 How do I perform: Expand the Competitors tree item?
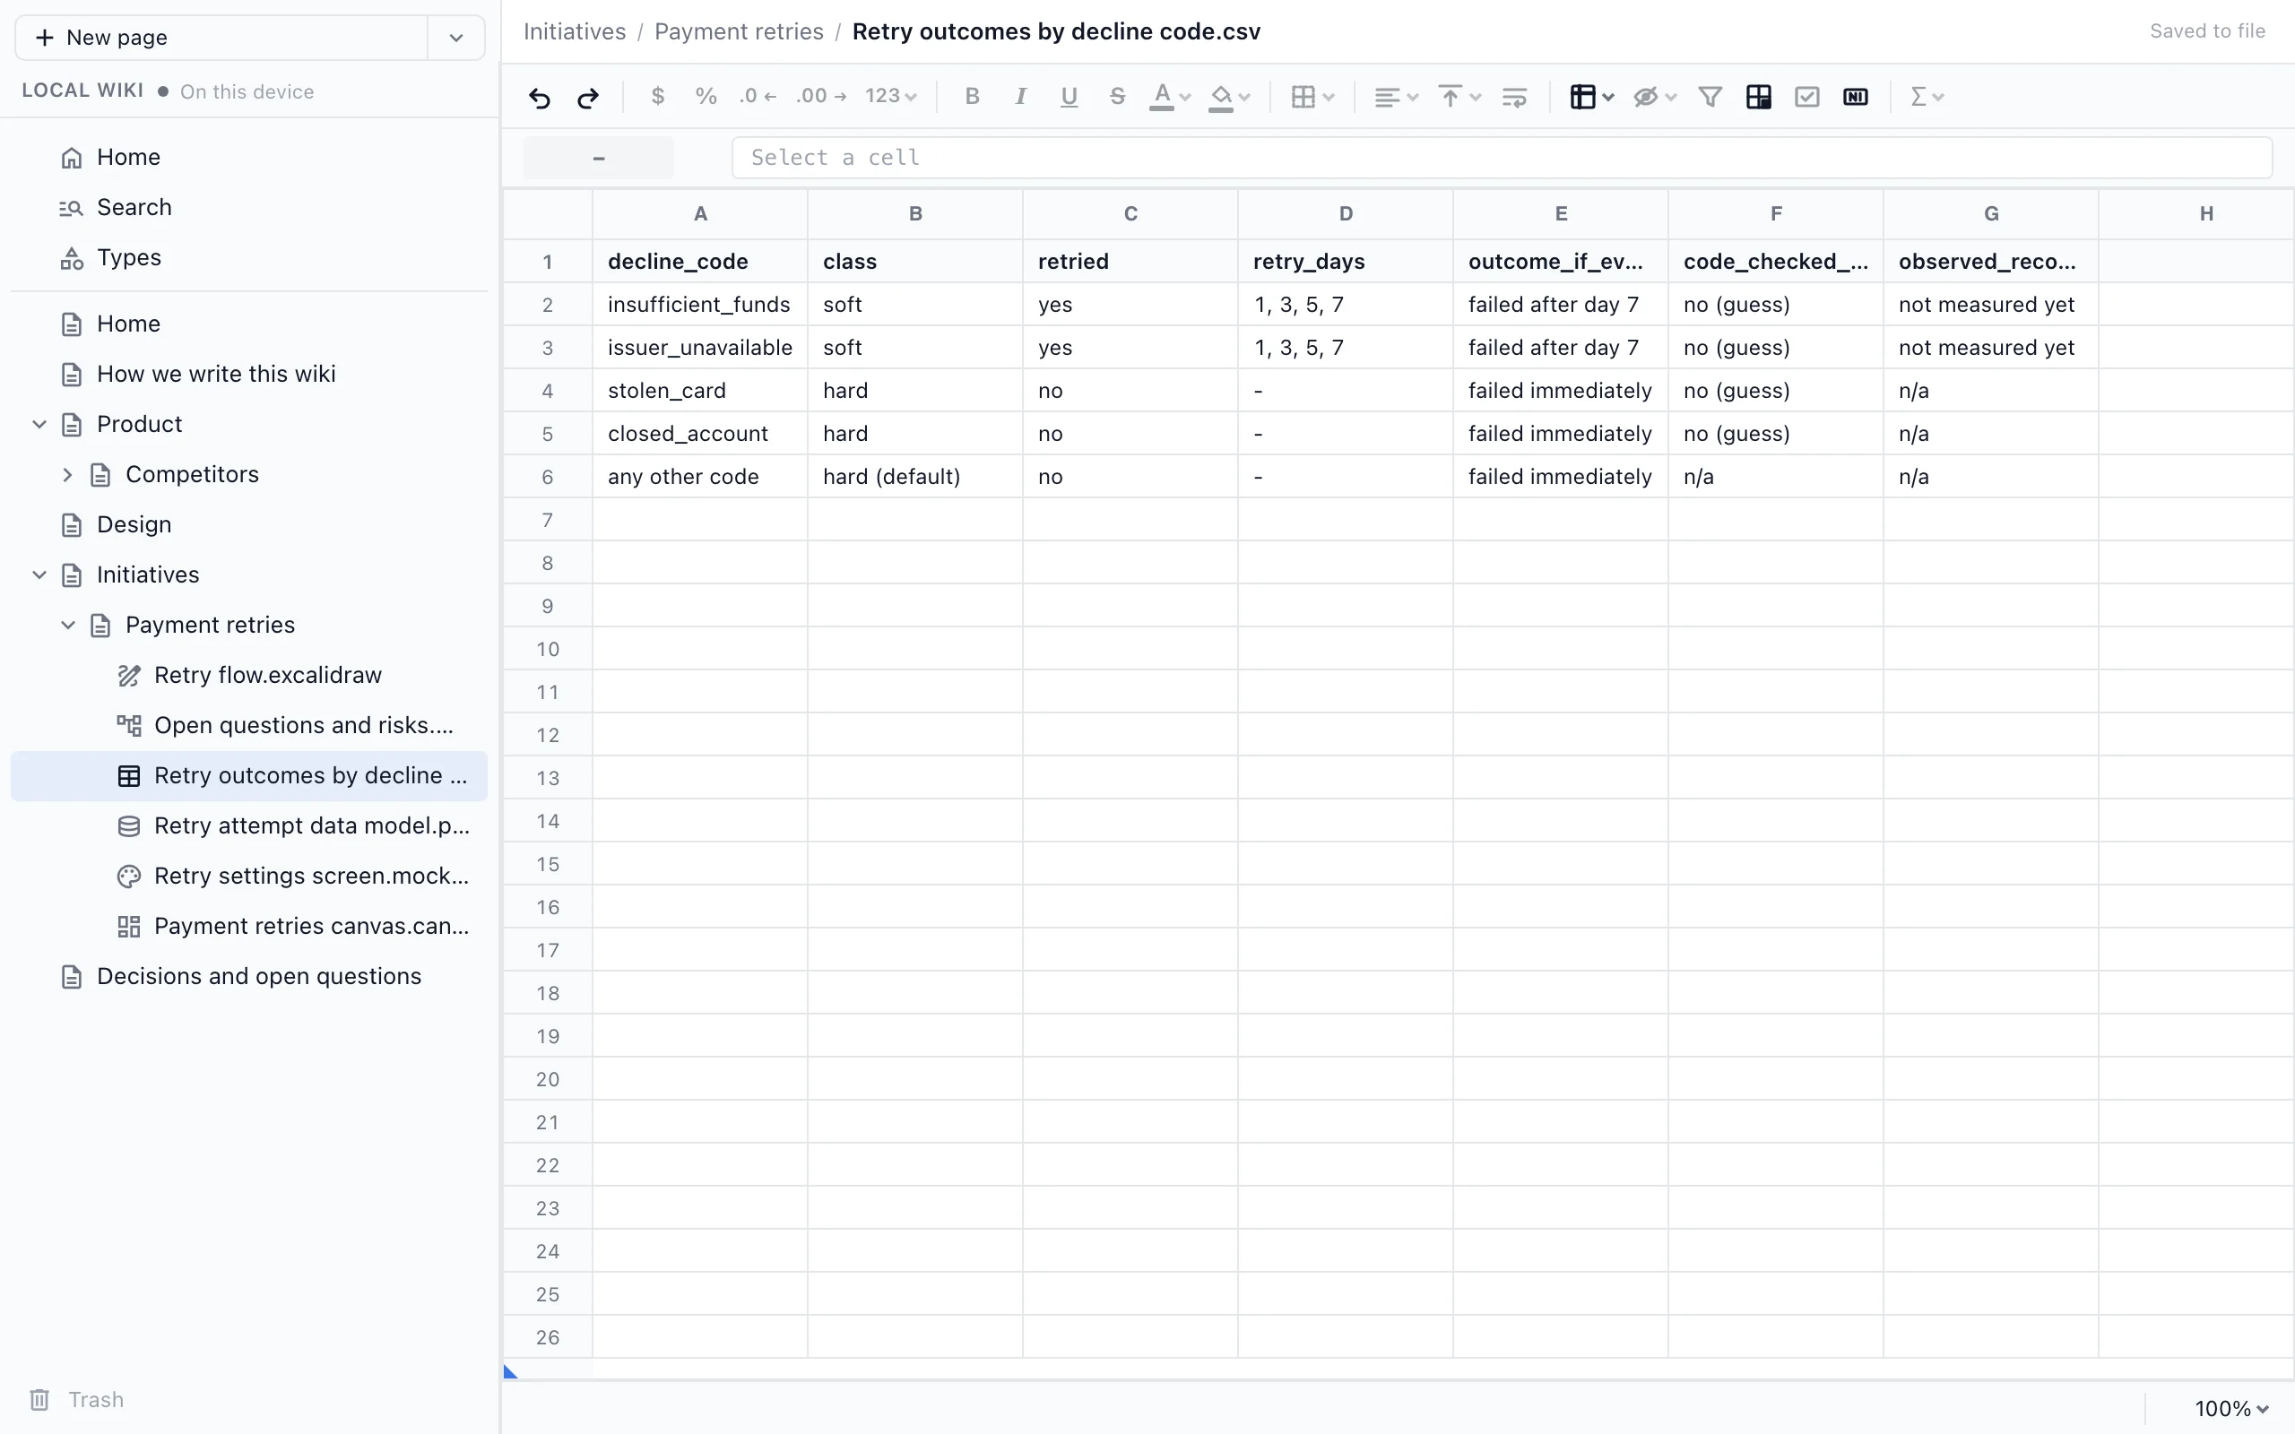click(x=67, y=474)
